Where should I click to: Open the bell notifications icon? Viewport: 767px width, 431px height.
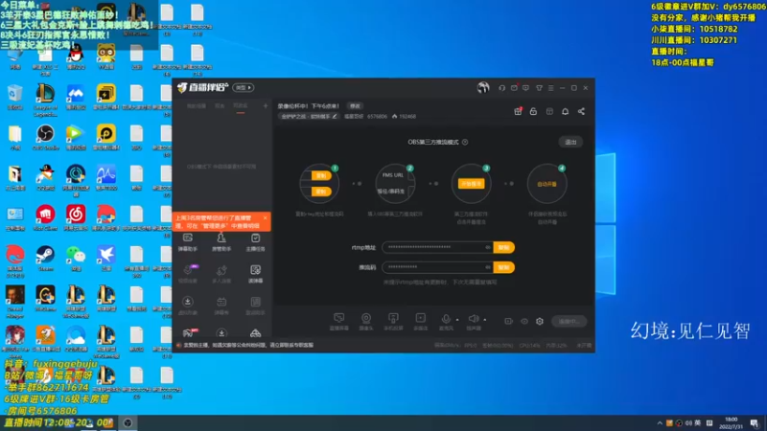tap(565, 111)
